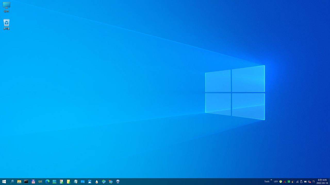Open the yellow folder with green arrow icon
Viewport: 330px width, 185px height.
pos(69,181)
